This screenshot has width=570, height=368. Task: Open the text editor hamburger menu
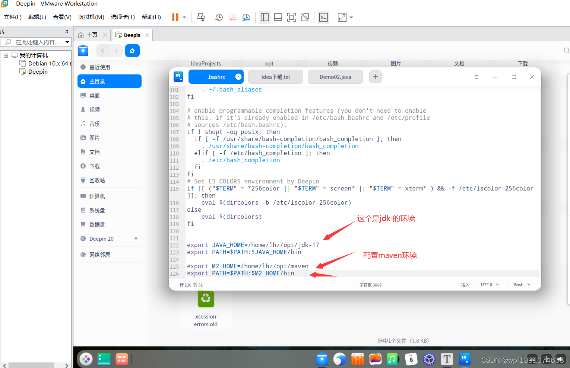[476, 77]
